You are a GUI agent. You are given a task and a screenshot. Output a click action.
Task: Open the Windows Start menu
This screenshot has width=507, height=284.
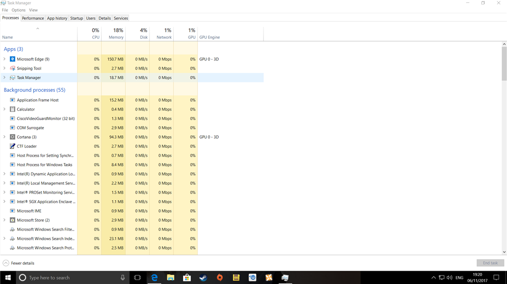pos(8,278)
